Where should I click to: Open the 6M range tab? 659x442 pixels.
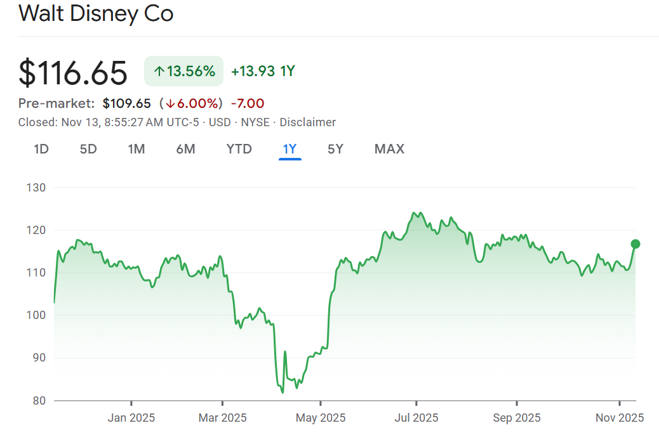185,149
